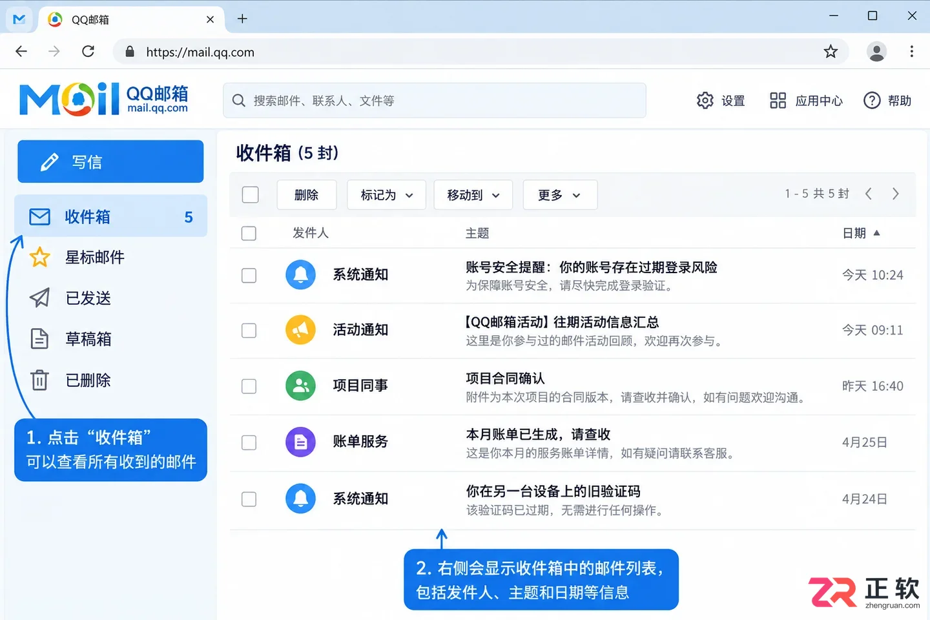Go to previous page of emails

(869, 194)
